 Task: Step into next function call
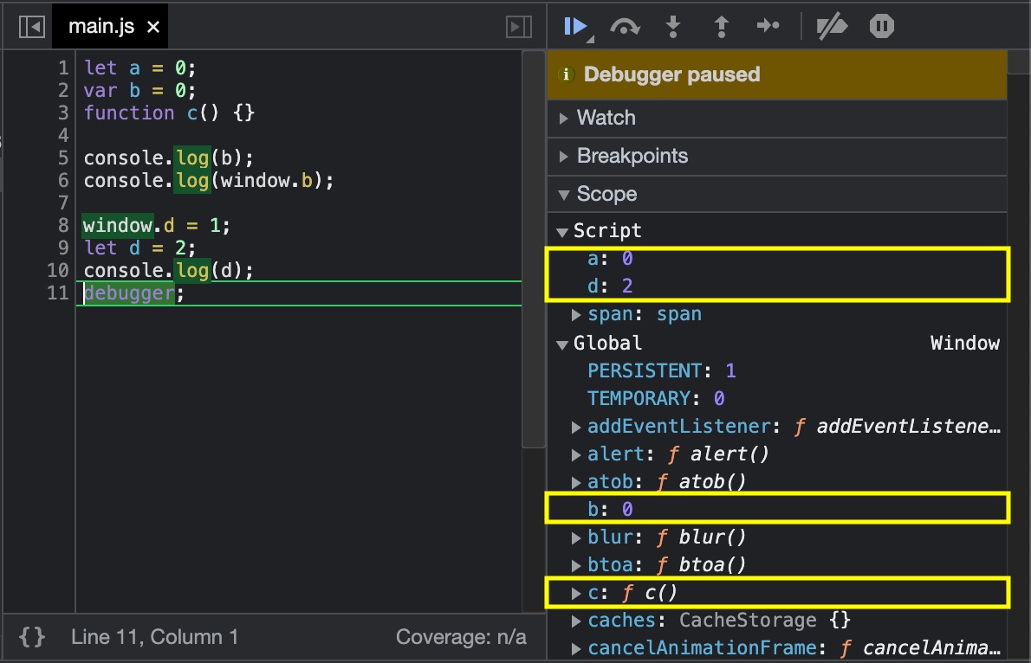pos(672,26)
